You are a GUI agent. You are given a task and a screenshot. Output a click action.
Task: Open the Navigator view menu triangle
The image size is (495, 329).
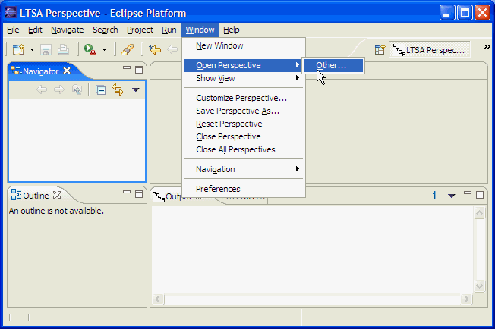coord(136,89)
